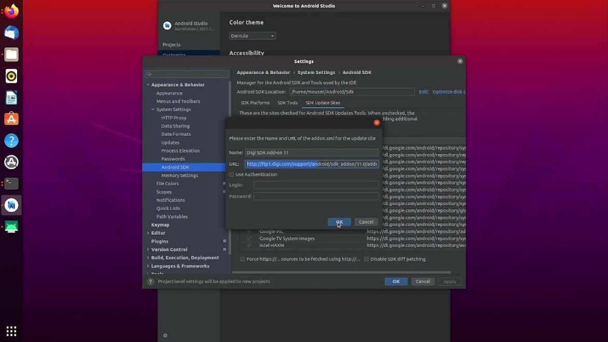Open the Darcula color theme dropdown
This screenshot has height=342, width=608.
tap(252, 36)
